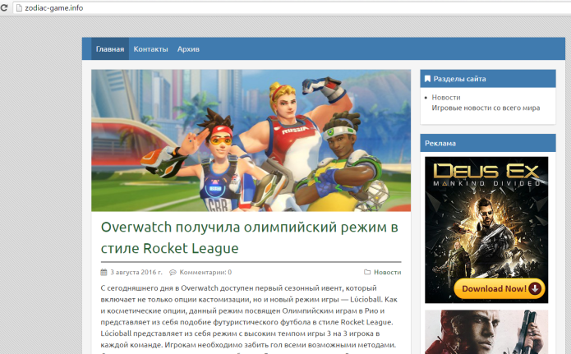Click the page document icon in address bar

point(19,7)
